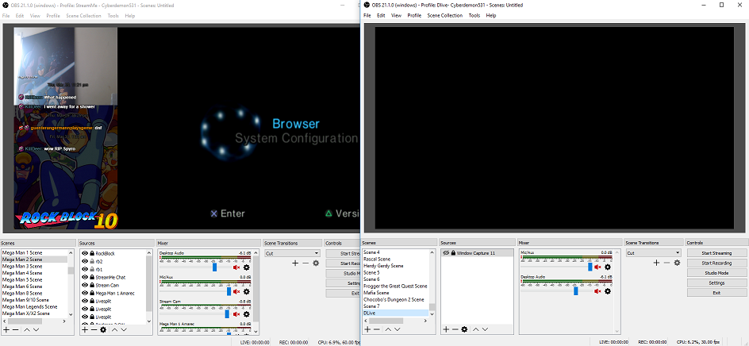This screenshot has width=749, height=346.
Task: Select Frogger the Great Quest Scene
Action: pyautogui.click(x=395, y=286)
